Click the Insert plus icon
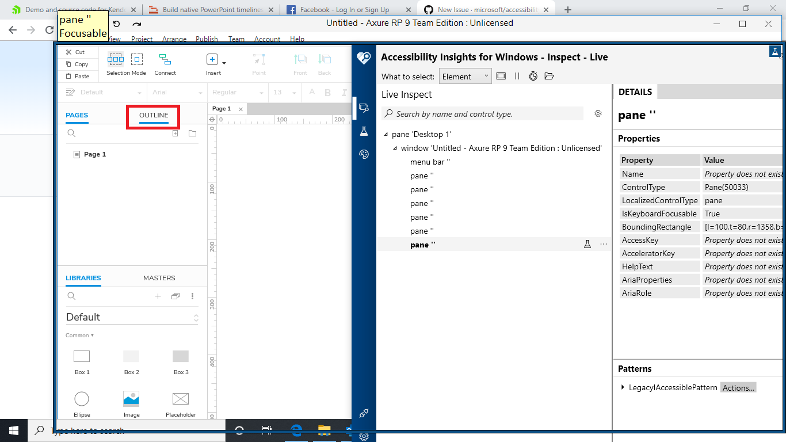The width and height of the screenshot is (786, 442). (212, 59)
